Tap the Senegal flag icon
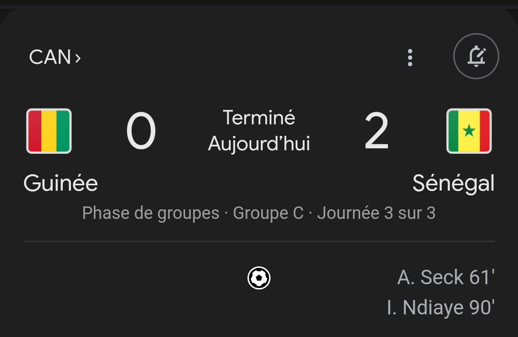This screenshot has width=518, height=337. coord(469,131)
